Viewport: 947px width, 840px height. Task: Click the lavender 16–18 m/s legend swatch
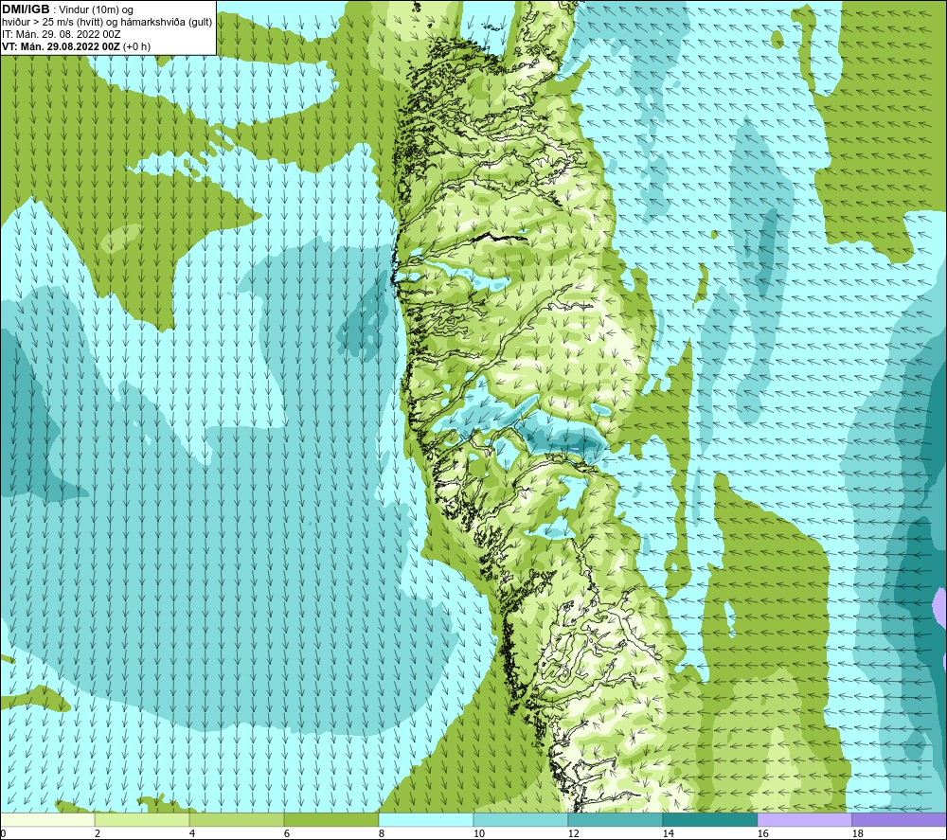click(804, 819)
